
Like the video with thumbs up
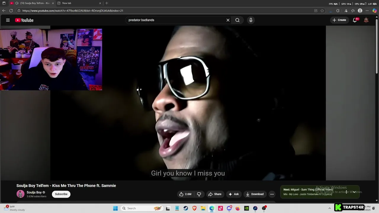coord(185,194)
